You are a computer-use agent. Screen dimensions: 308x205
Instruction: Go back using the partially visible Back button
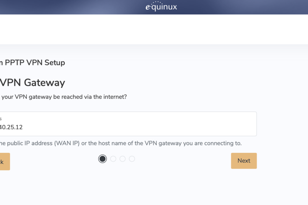coord(5,162)
